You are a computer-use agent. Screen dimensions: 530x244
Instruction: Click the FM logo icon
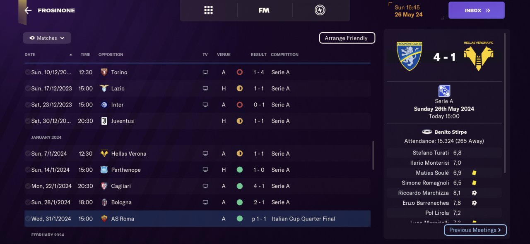pyautogui.click(x=264, y=10)
